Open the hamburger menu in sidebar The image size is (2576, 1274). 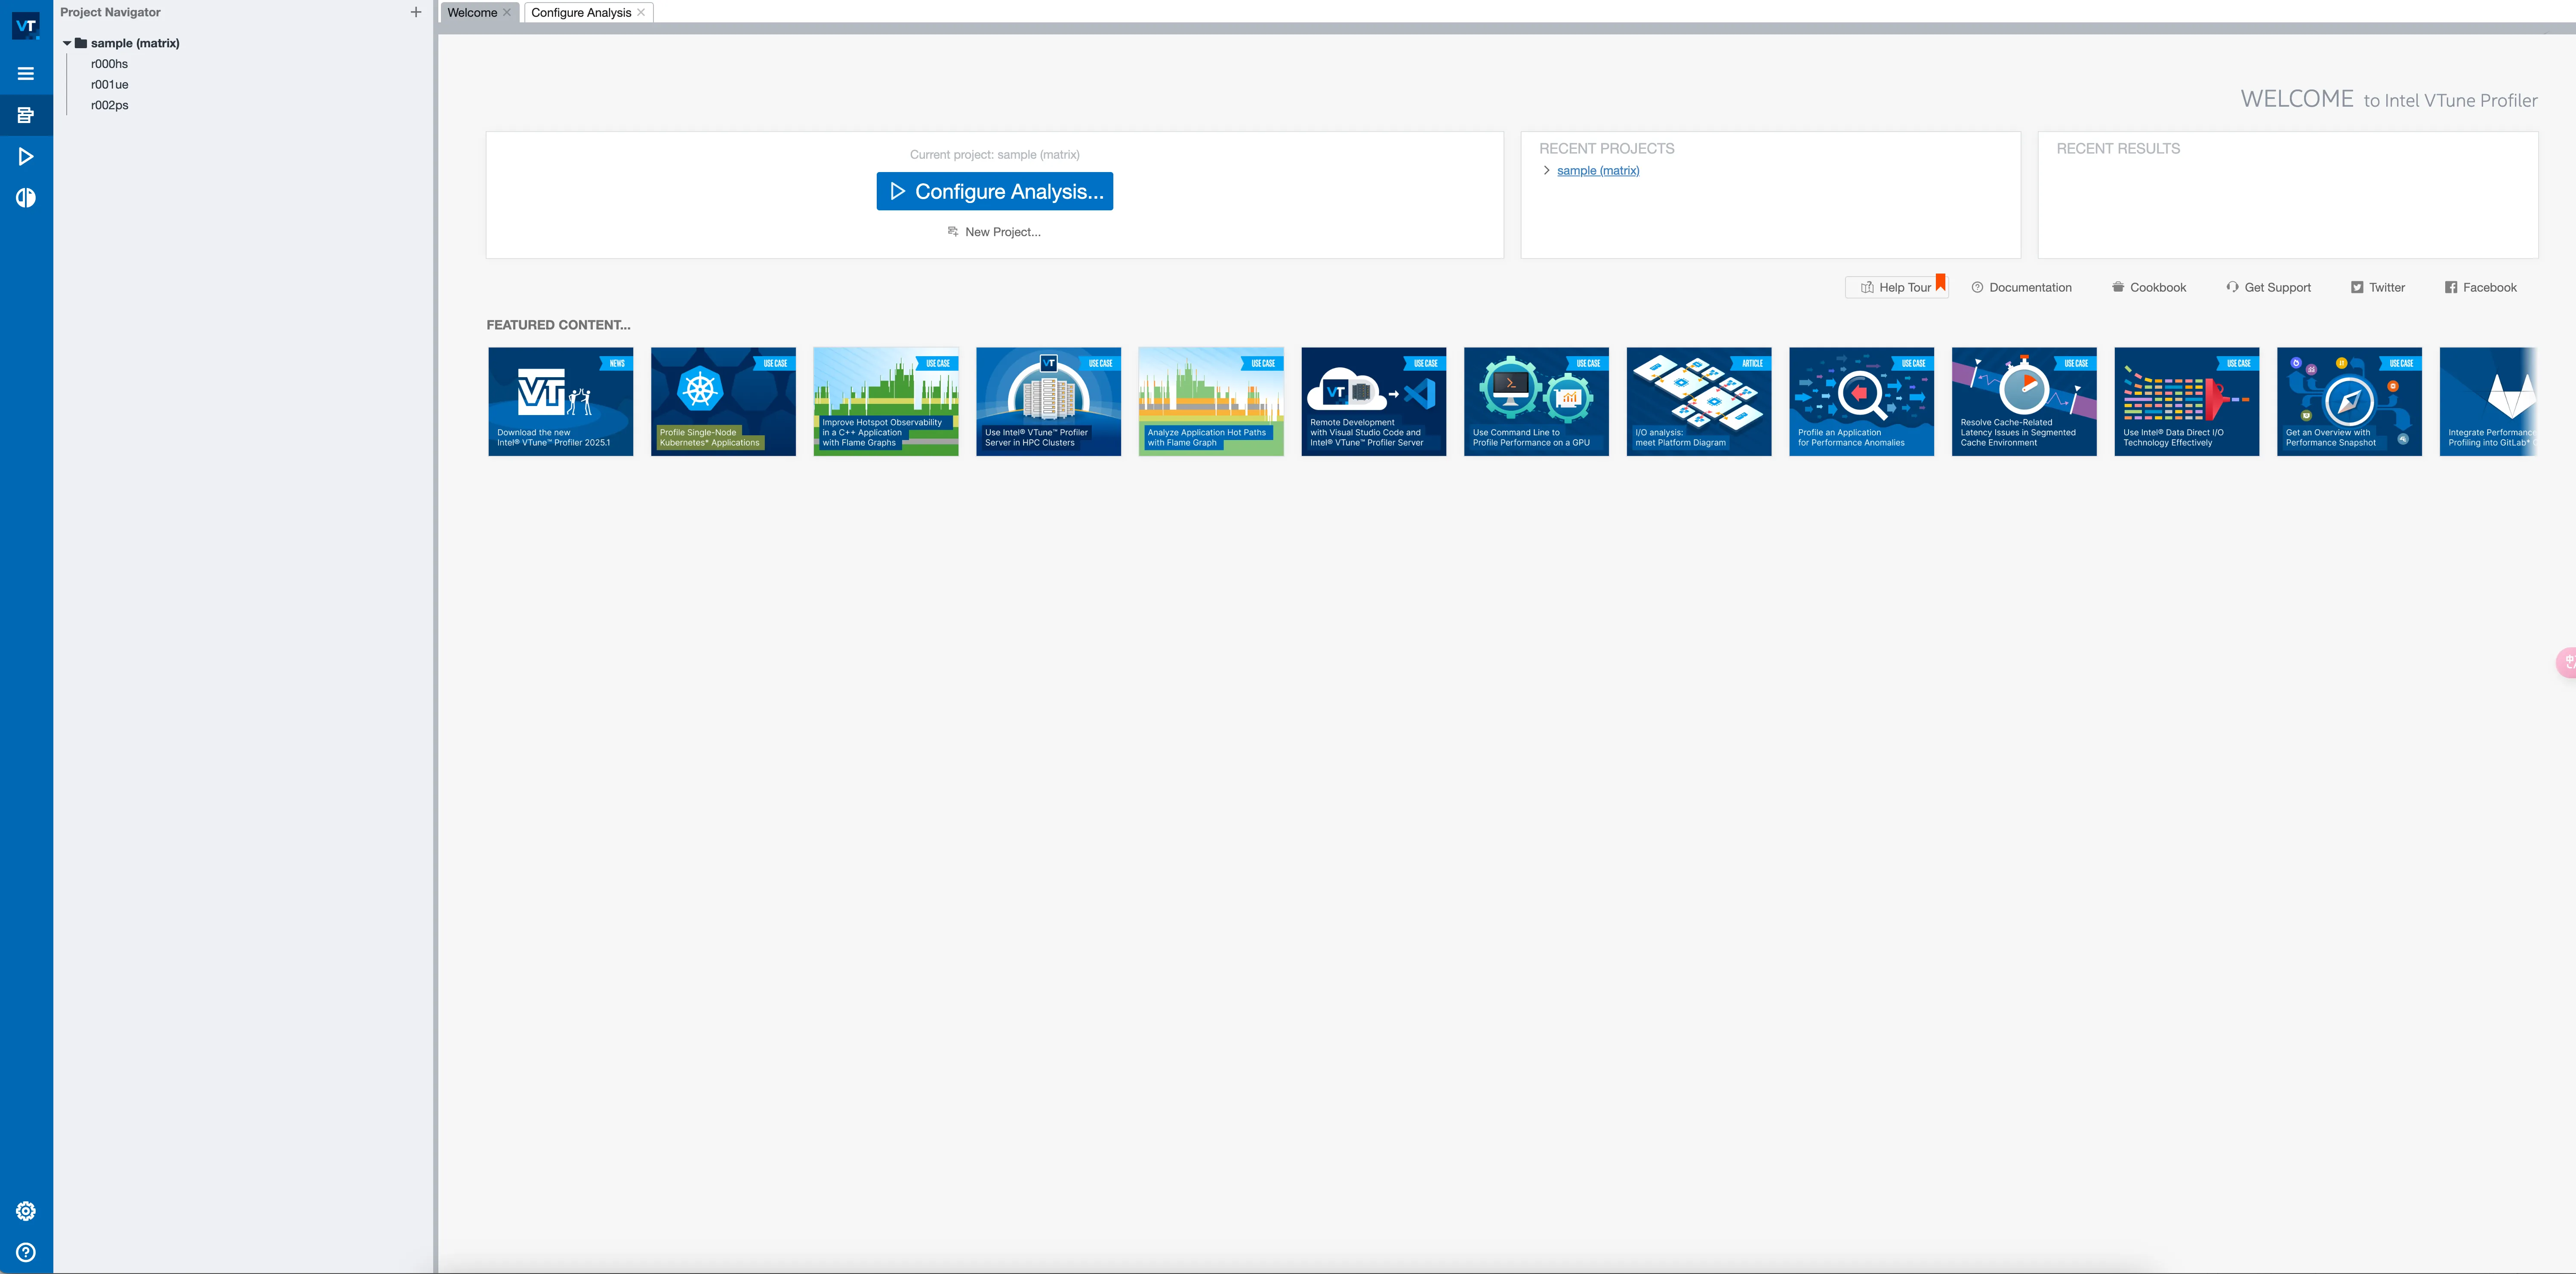26,74
